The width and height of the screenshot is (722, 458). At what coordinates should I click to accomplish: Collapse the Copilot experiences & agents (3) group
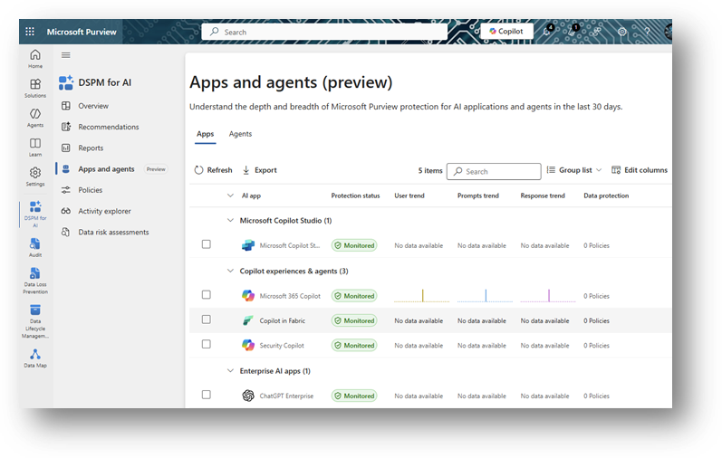pyautogui.click(x=230, y=271)
